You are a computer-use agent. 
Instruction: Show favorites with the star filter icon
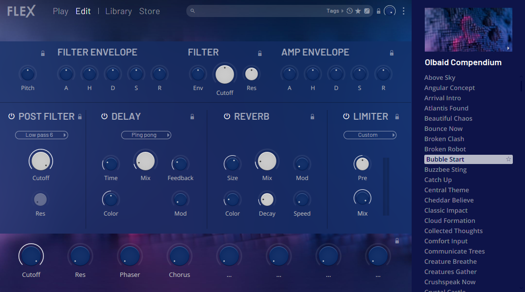pos(358,11)
